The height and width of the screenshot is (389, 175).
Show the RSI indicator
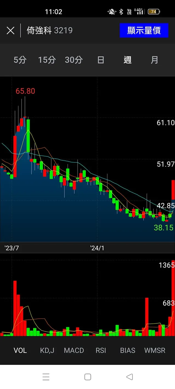(101, 350)
